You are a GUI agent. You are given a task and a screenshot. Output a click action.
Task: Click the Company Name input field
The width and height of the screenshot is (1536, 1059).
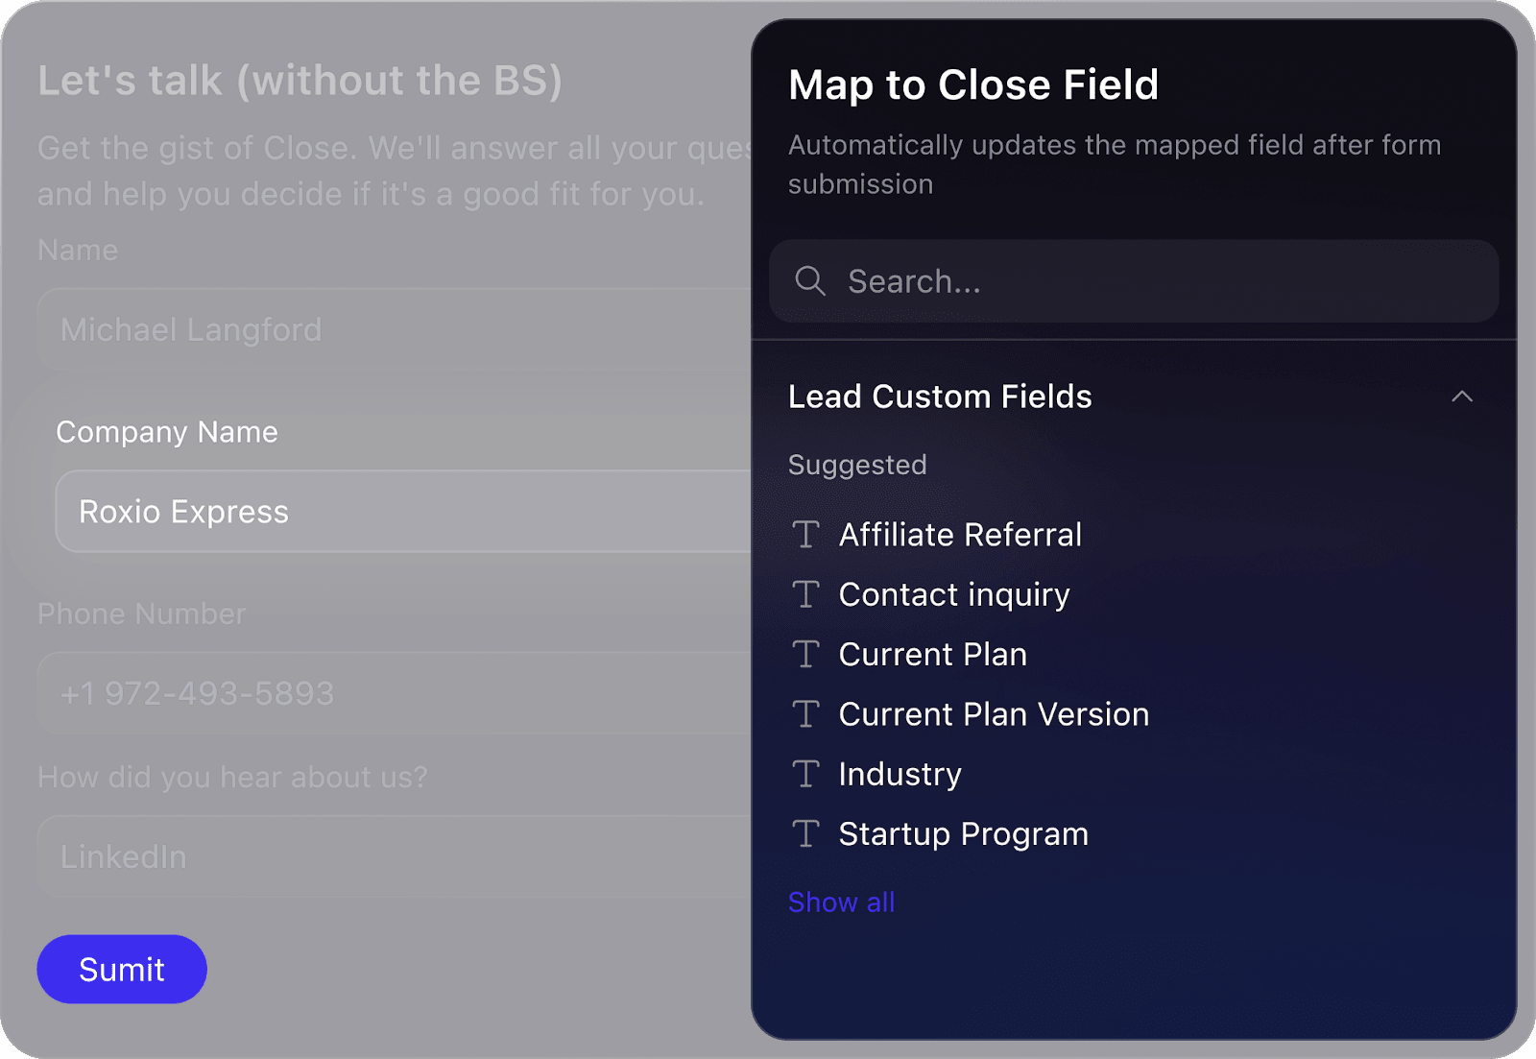point(403,512)
